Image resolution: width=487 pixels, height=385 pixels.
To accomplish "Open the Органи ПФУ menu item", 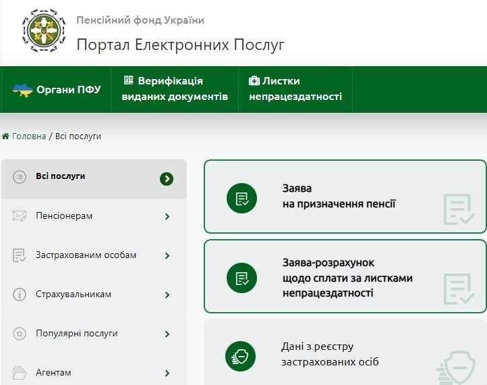I will 57,90.
